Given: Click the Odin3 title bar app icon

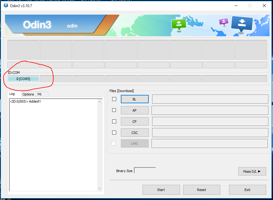Looking at the screenshot, I should [6, 6].
